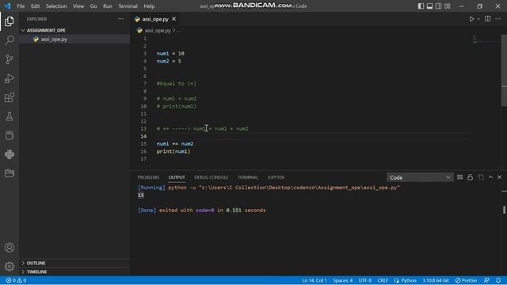This screenshot has height=285, width=507.
Task: Open output channel Code dropdown
Action: tap(420, 177)
